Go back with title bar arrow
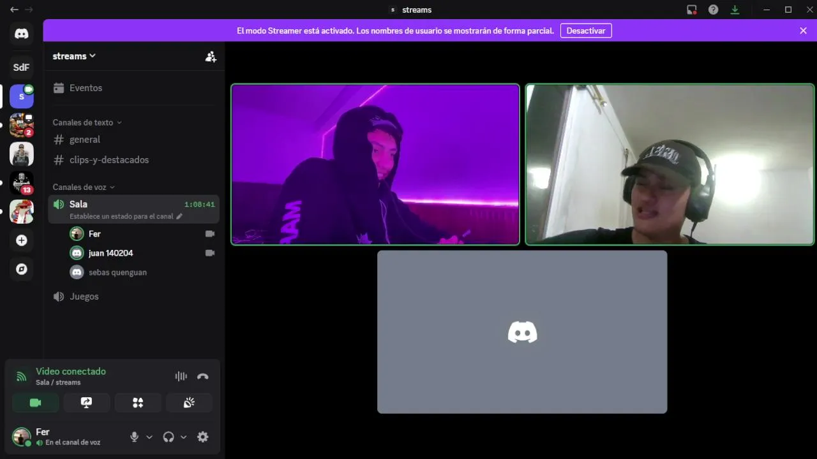The image size is (817, 459). pyautogui.click(x=14, y=10)
